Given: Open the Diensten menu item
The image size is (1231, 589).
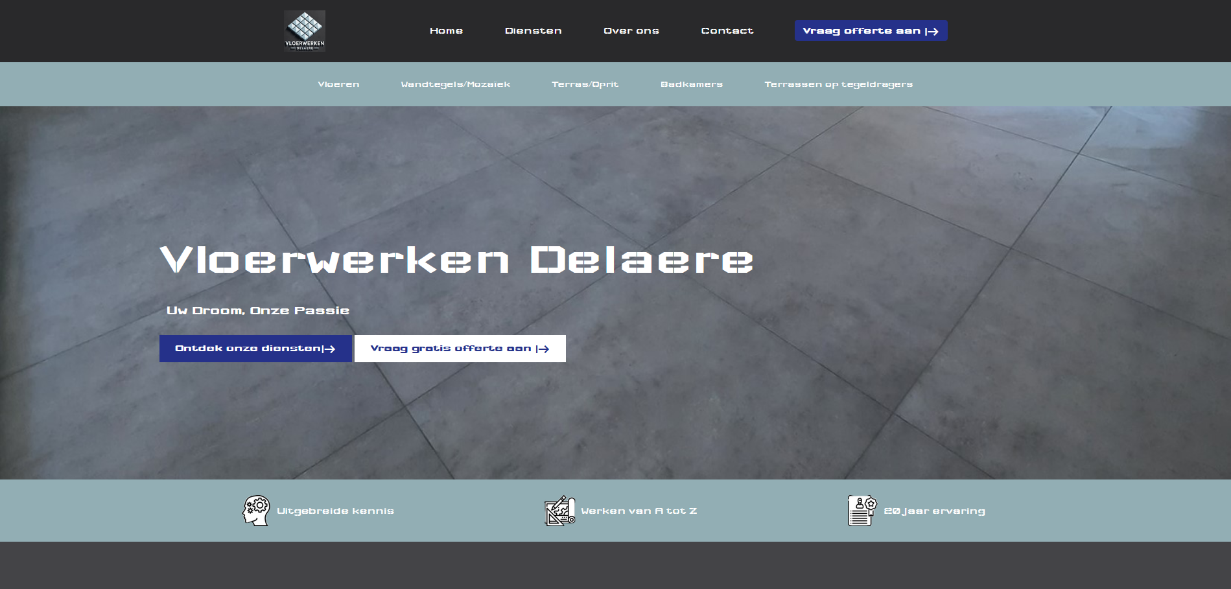Looking at the screenshot, I should coord(533,30).
